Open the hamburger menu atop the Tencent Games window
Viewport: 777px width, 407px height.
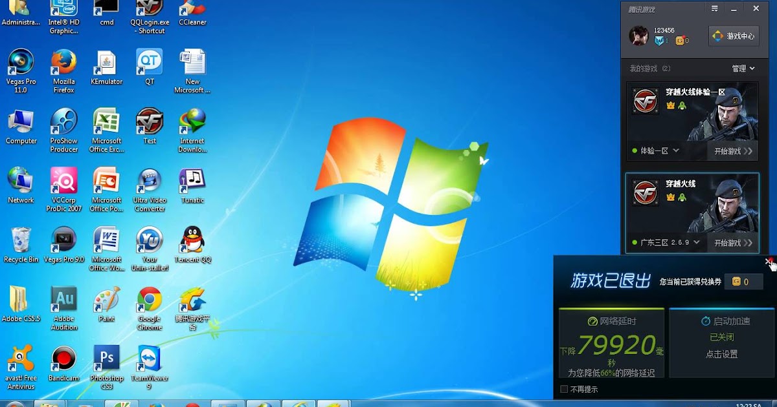tap(715, 8)
